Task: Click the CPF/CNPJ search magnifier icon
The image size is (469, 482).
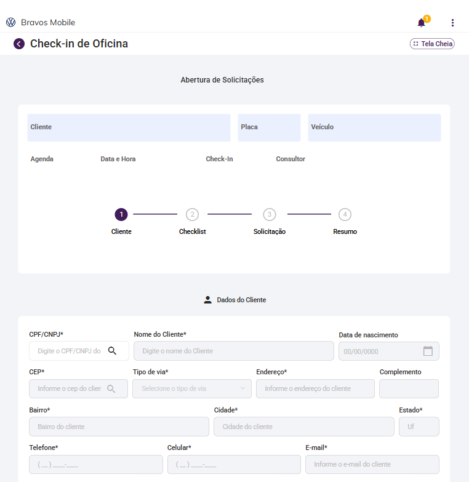Action: [x=112, y=351]
